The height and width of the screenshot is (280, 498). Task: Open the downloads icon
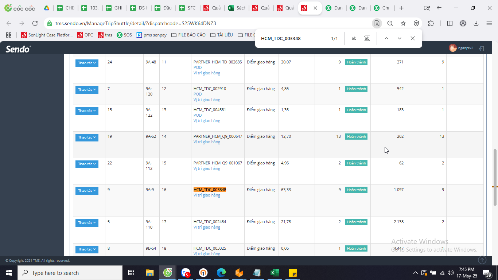tap(476, 23)
